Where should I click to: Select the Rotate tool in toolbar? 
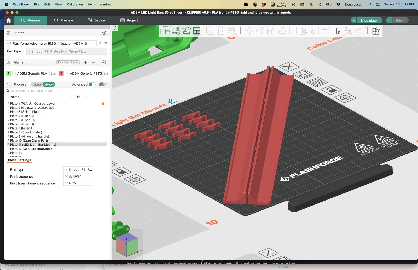pyautogui.click(x=260, y=31)
